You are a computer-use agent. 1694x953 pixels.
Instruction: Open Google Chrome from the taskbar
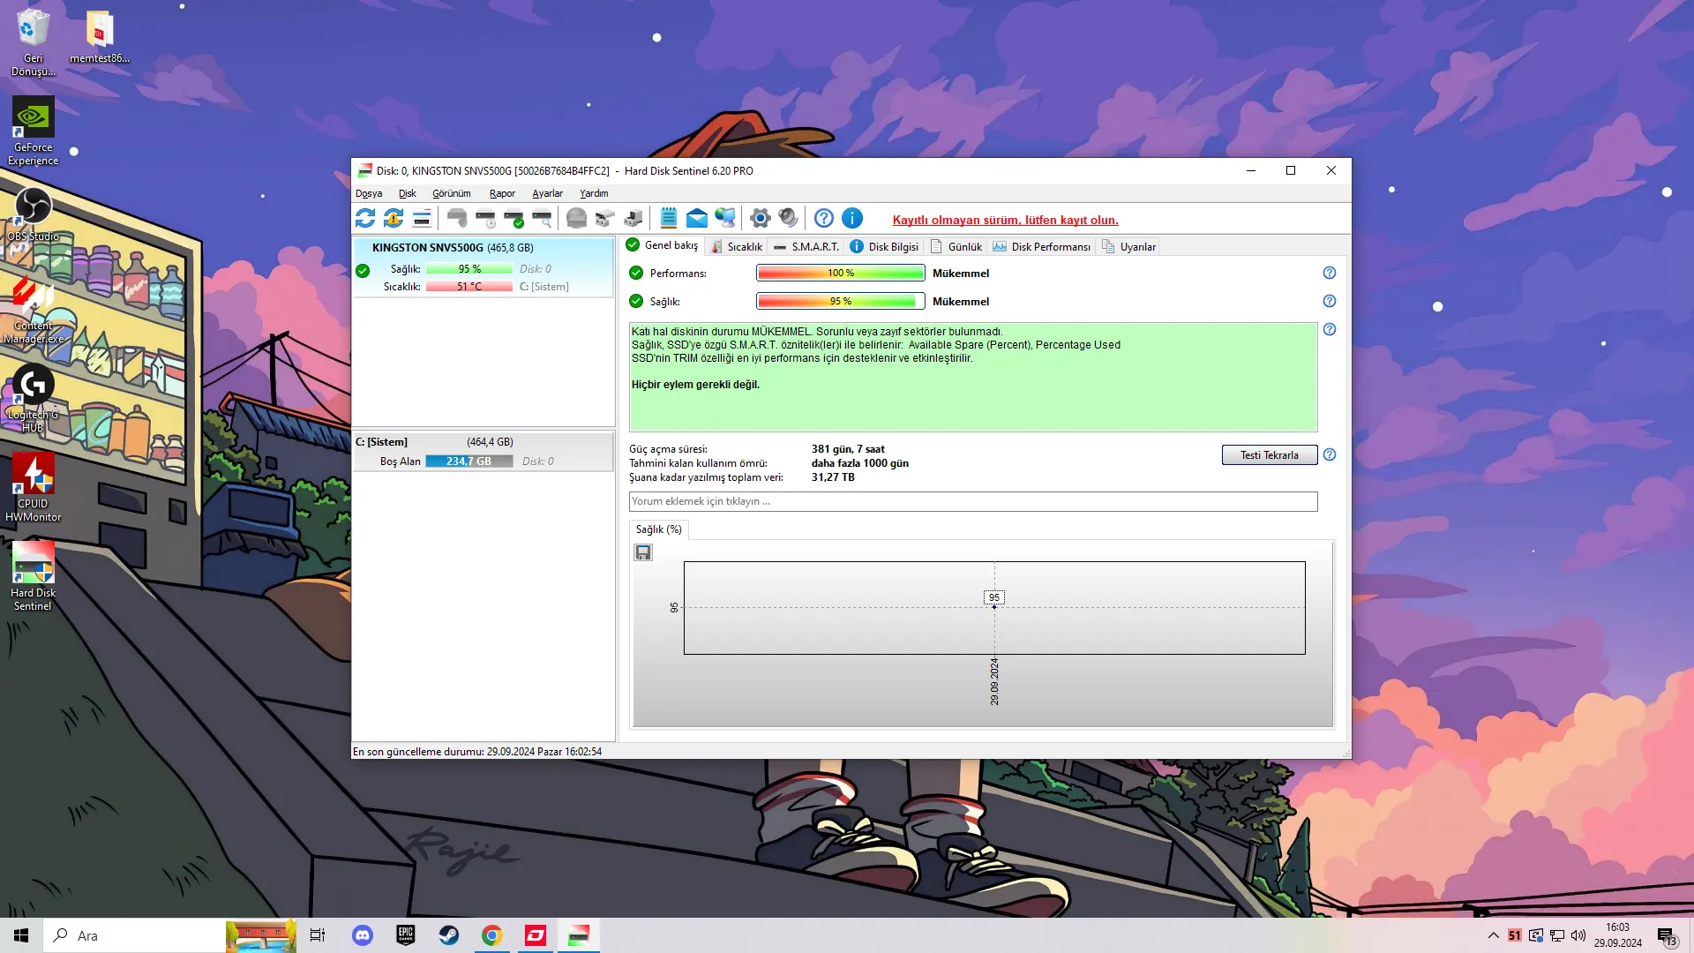(491, 935)
